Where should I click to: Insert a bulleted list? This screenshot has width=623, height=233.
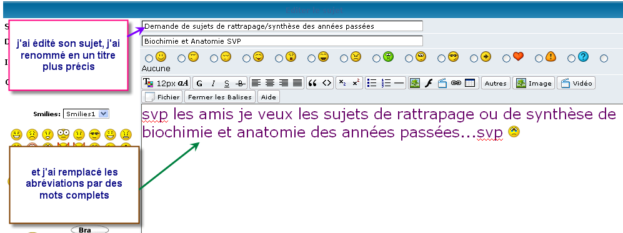372,83
